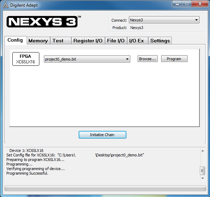Select the I/O Ex tab
Image resolution: width=210 pixels, height=197 pixels.
137,41
